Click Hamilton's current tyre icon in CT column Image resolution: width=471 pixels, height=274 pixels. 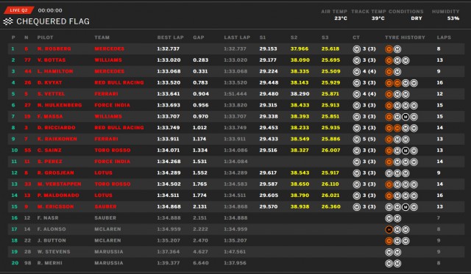point(356,72)
